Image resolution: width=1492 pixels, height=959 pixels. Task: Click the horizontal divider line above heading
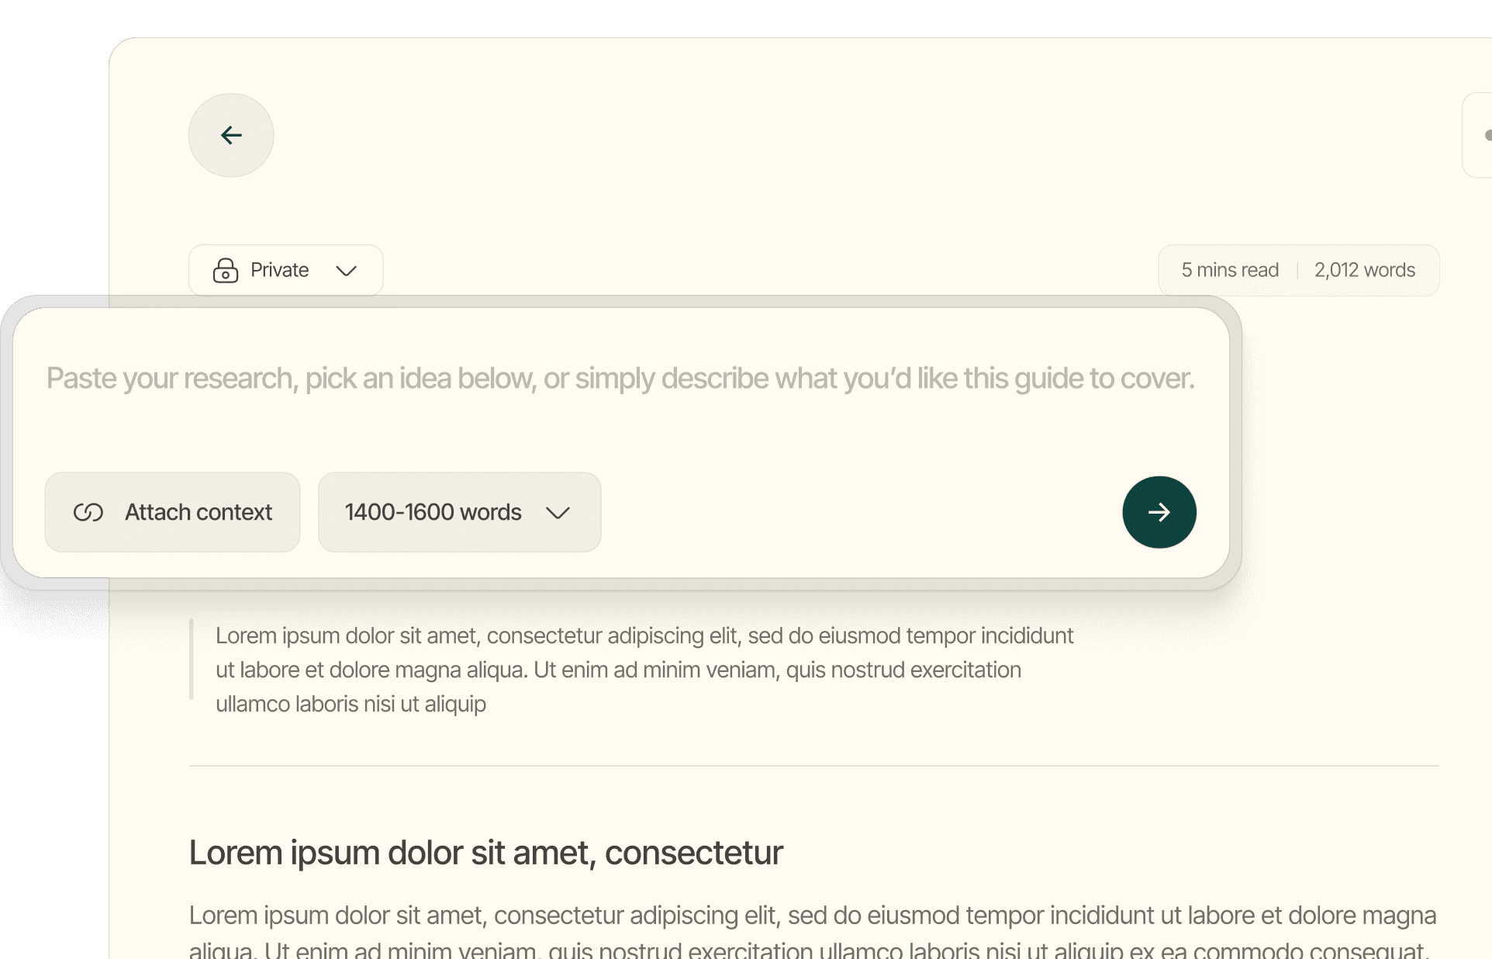point(813,766)
